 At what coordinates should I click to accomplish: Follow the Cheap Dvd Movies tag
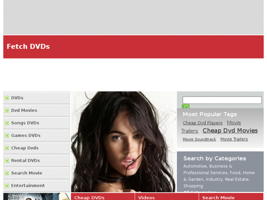pos(230,131)
